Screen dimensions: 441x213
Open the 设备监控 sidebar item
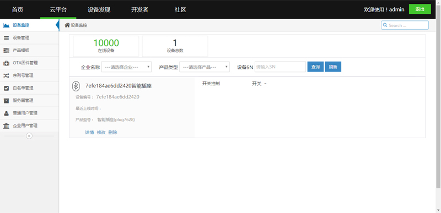(29, 25)
